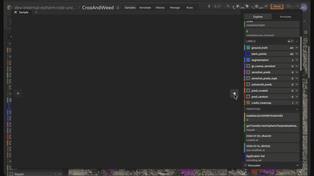The image size is (314, 176).
Task: Go to the previous sample arrow
Action: pos(18,93)
